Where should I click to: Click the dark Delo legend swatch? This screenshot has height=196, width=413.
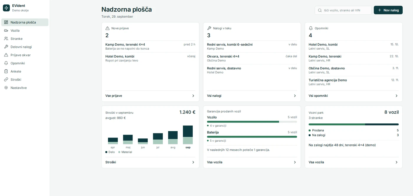click(106, 152)
